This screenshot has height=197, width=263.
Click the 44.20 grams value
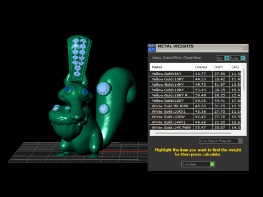[201, 79]
